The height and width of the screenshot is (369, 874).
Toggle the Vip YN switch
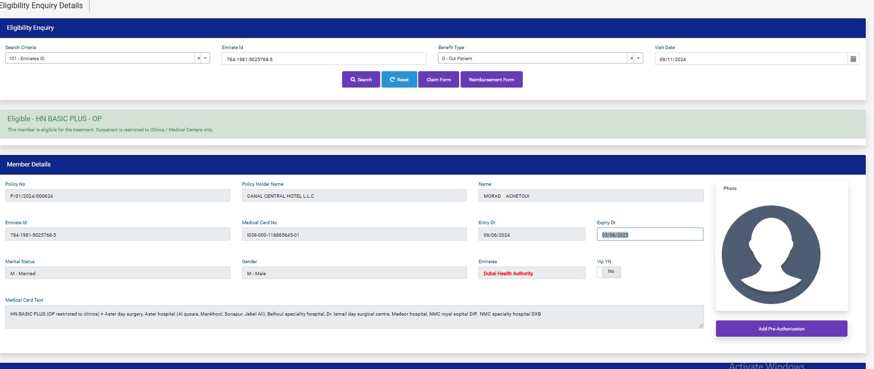(609, 272)
